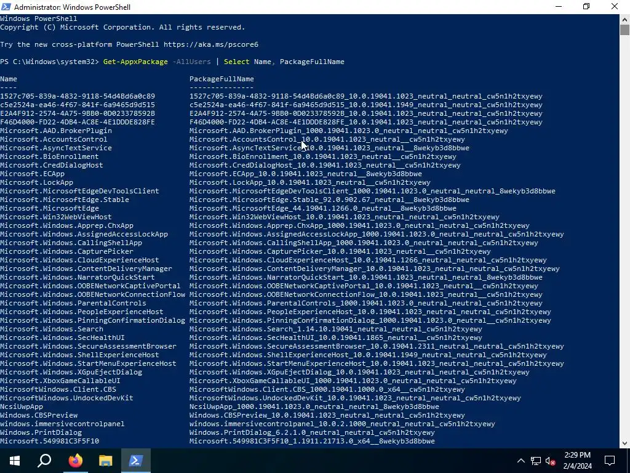The width and height of the screenshot is (630, 473).
Task: Click Microsoft.Windows.OOBENetworkCaptivePortal name entry
Action: pos(90,286)
